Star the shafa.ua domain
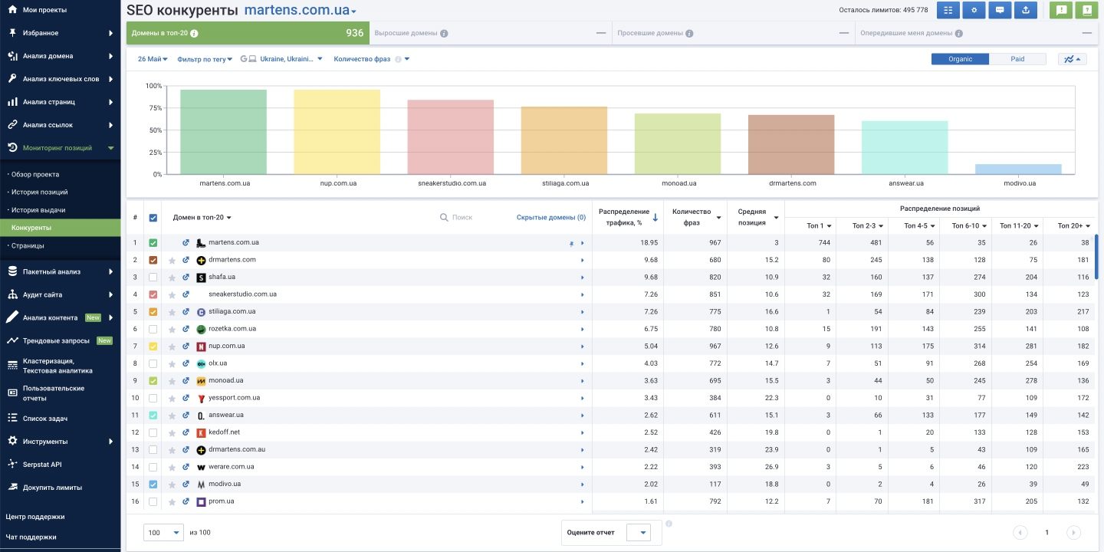 coord(172,278)
